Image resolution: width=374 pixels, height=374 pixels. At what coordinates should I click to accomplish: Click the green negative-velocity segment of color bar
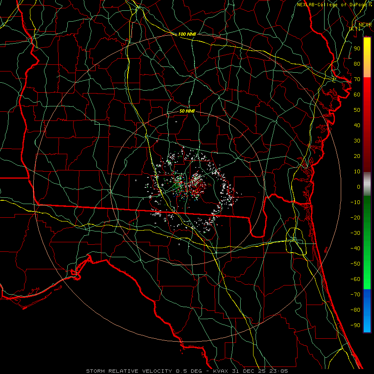(367, 243)
